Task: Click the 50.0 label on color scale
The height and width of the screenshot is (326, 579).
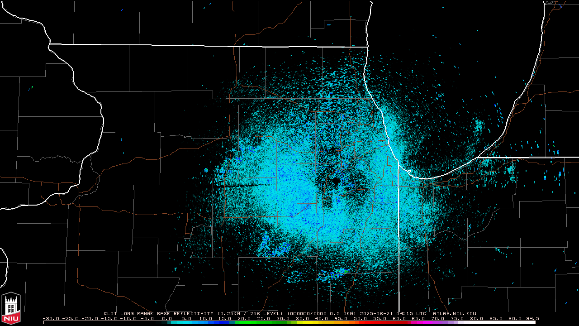Action: point(361,319)
